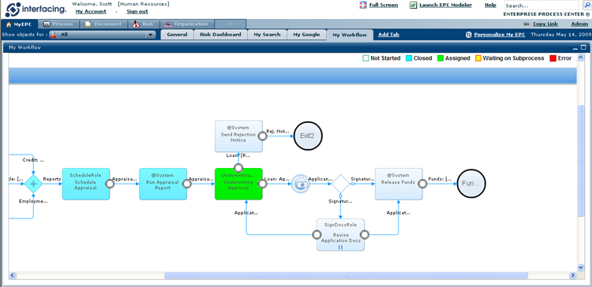The width and height of the screenshot is (592, 287).
Task: Click the Add Tab link
Action: [388, 35]
